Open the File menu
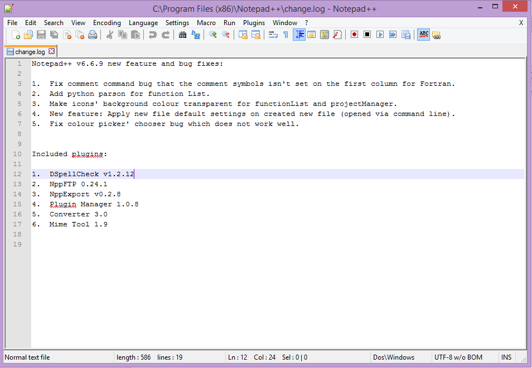The image size is (532, 368). [12, 23]
